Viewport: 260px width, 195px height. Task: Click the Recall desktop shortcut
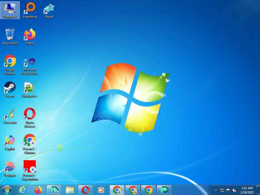coord(49,10)
